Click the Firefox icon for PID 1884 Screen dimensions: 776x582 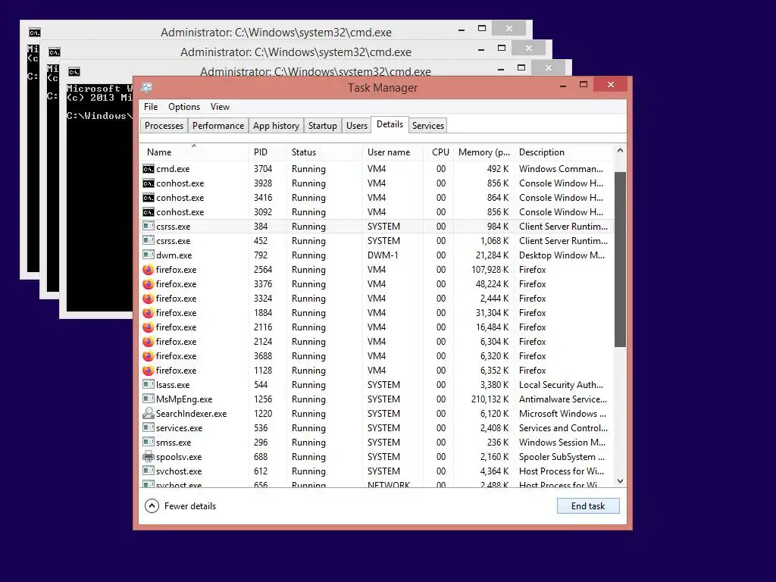(148, 313)
